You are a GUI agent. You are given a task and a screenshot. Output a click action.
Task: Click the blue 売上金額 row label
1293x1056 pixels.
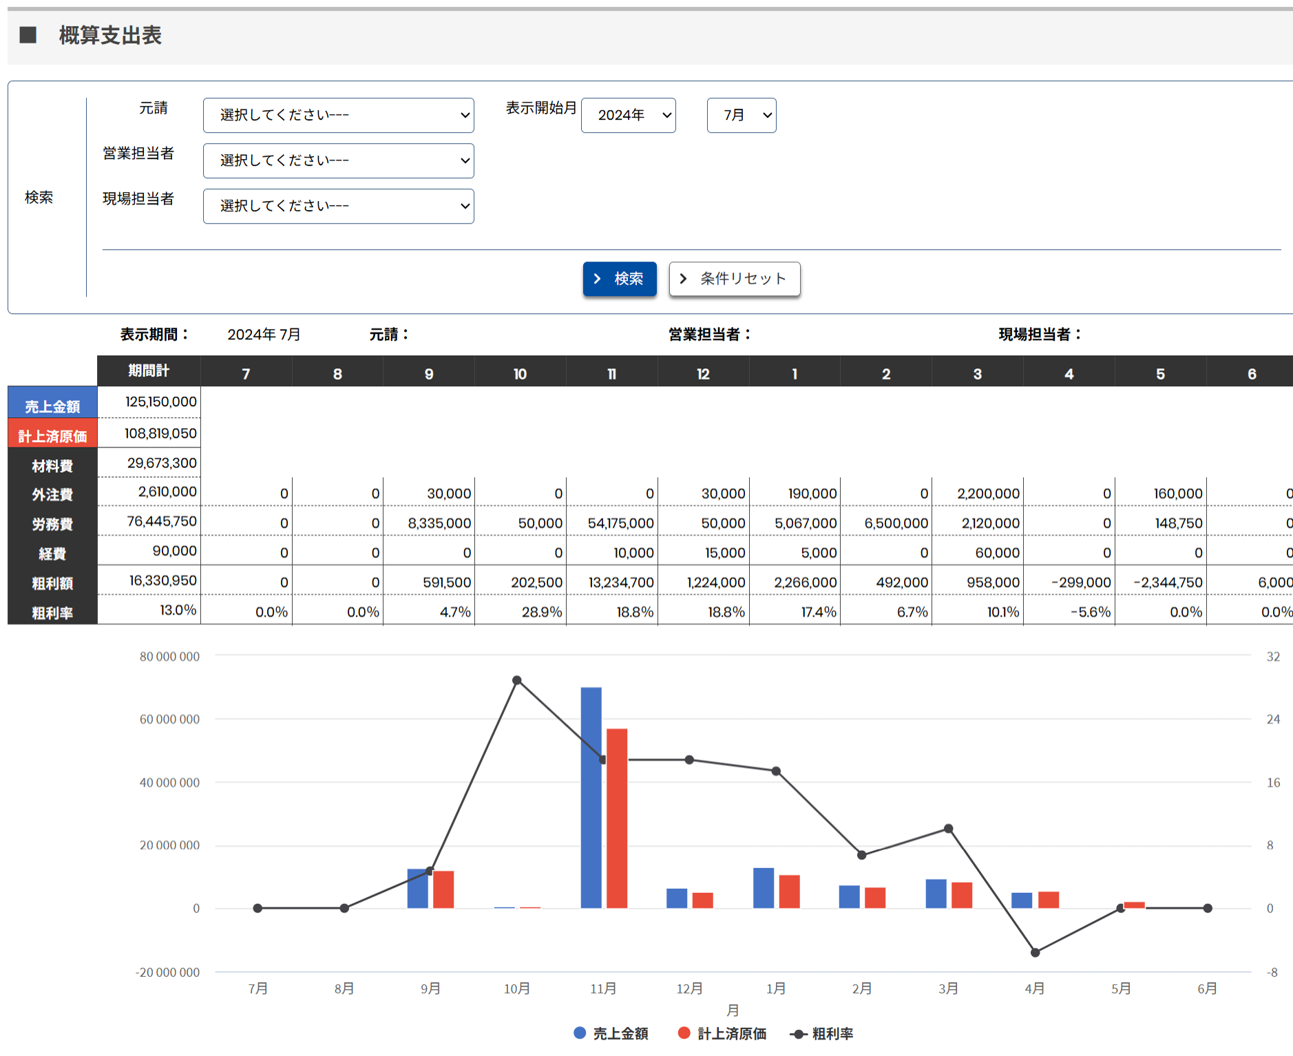52,406
